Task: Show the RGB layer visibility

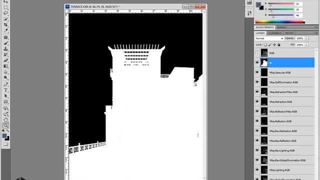Action: (257, 53)
